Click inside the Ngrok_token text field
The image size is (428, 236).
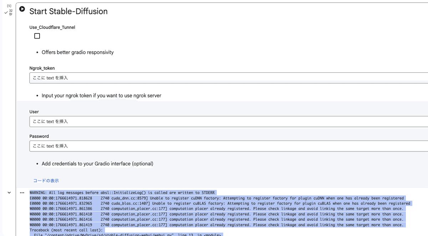(143, 78)
